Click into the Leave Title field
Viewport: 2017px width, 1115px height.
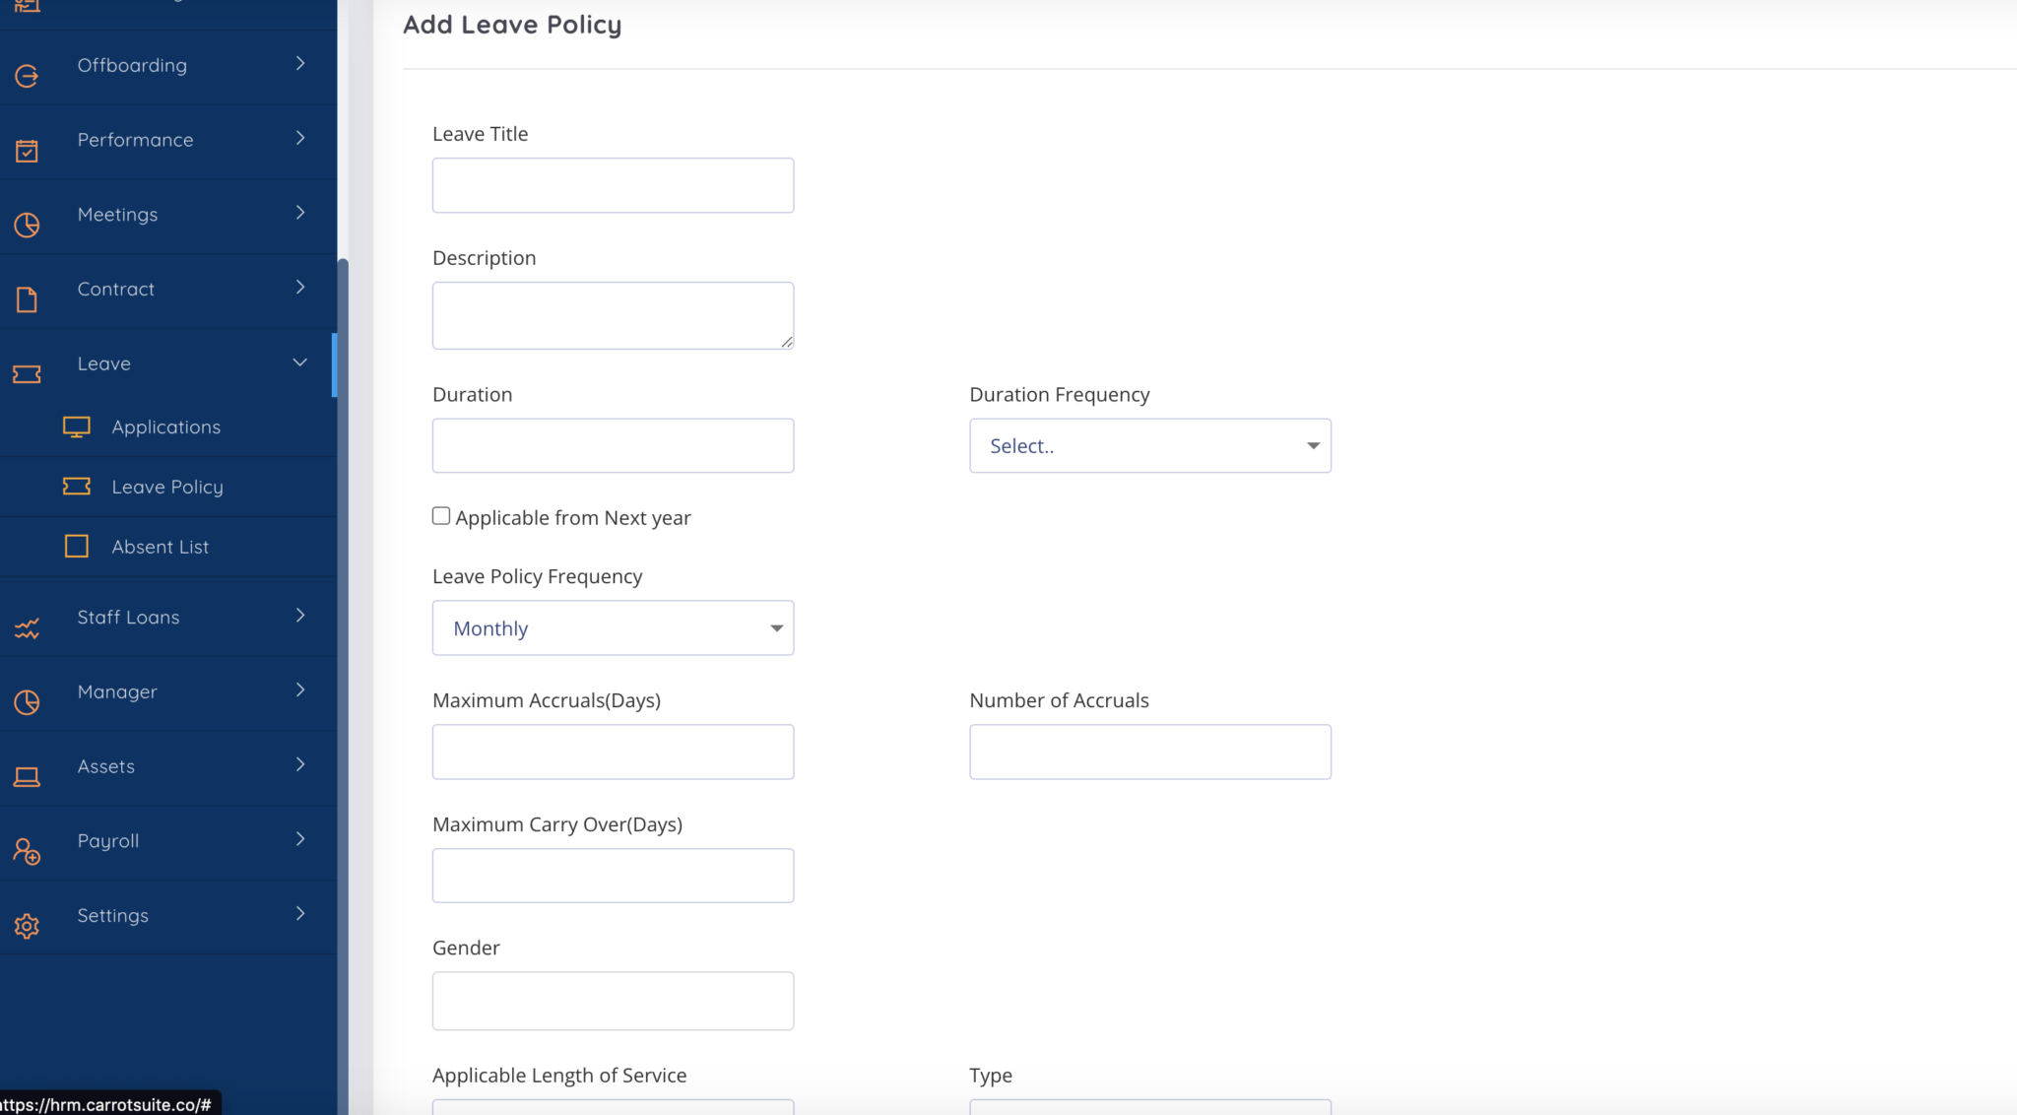pyautogui.click(x=613, y=185)
